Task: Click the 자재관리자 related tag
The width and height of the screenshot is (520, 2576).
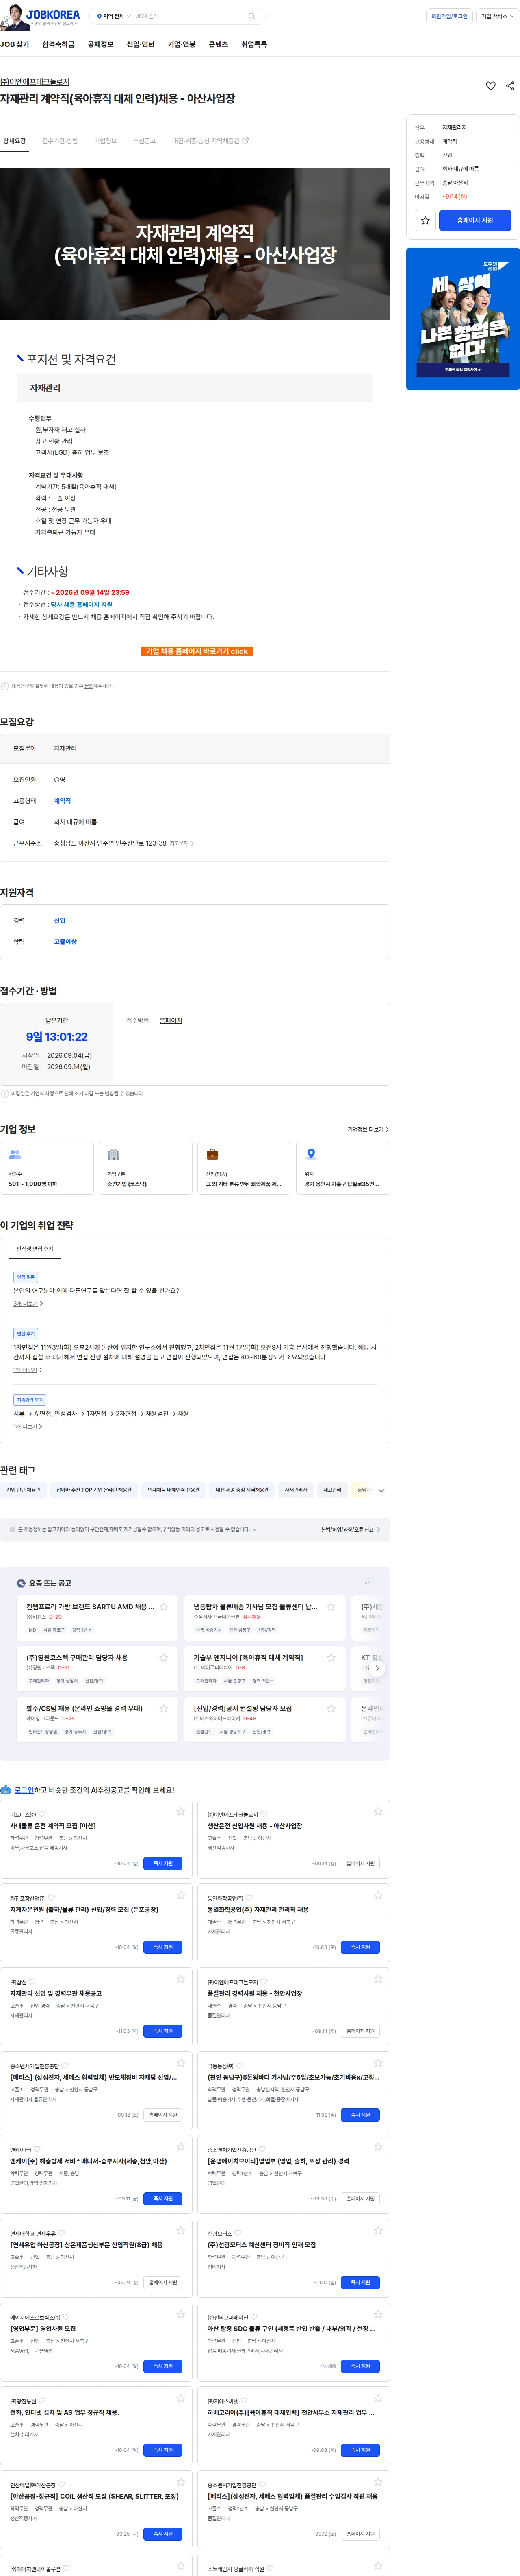Action: click(295, 1490)
